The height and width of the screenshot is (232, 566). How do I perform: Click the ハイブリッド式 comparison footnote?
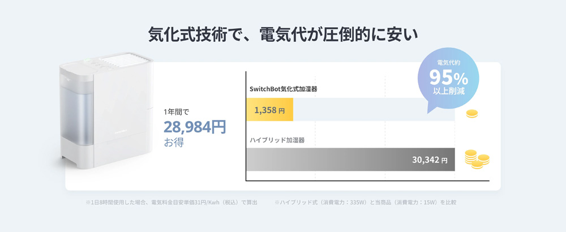coord(365,202)
